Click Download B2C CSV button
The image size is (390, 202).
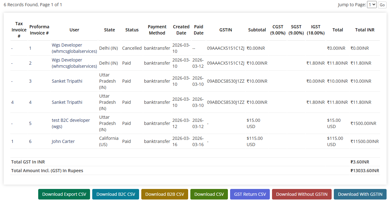point(116,194)
